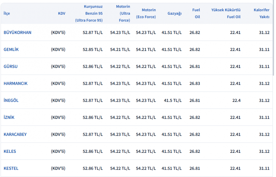Open the KELES district link

(x=10, y=151)
